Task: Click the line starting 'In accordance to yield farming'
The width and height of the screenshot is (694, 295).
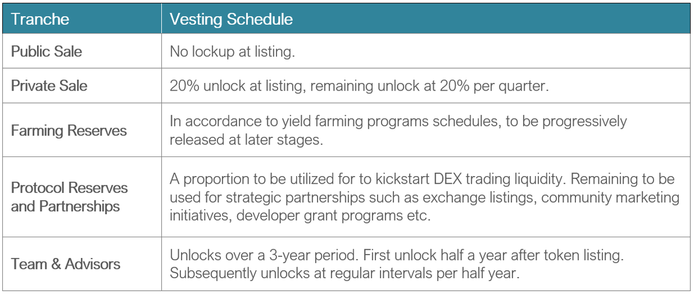Action: [398, 122]
